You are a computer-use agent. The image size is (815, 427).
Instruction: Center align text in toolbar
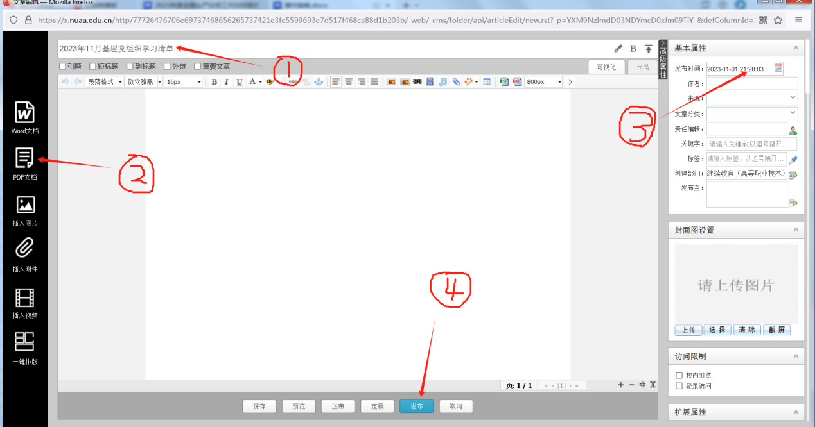click(x=349, y=81)
